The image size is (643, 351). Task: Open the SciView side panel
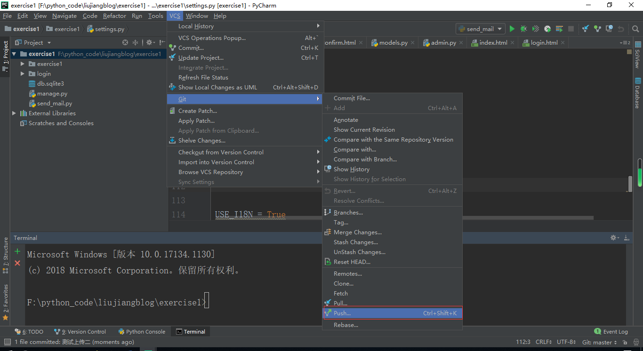pos(638,55)
